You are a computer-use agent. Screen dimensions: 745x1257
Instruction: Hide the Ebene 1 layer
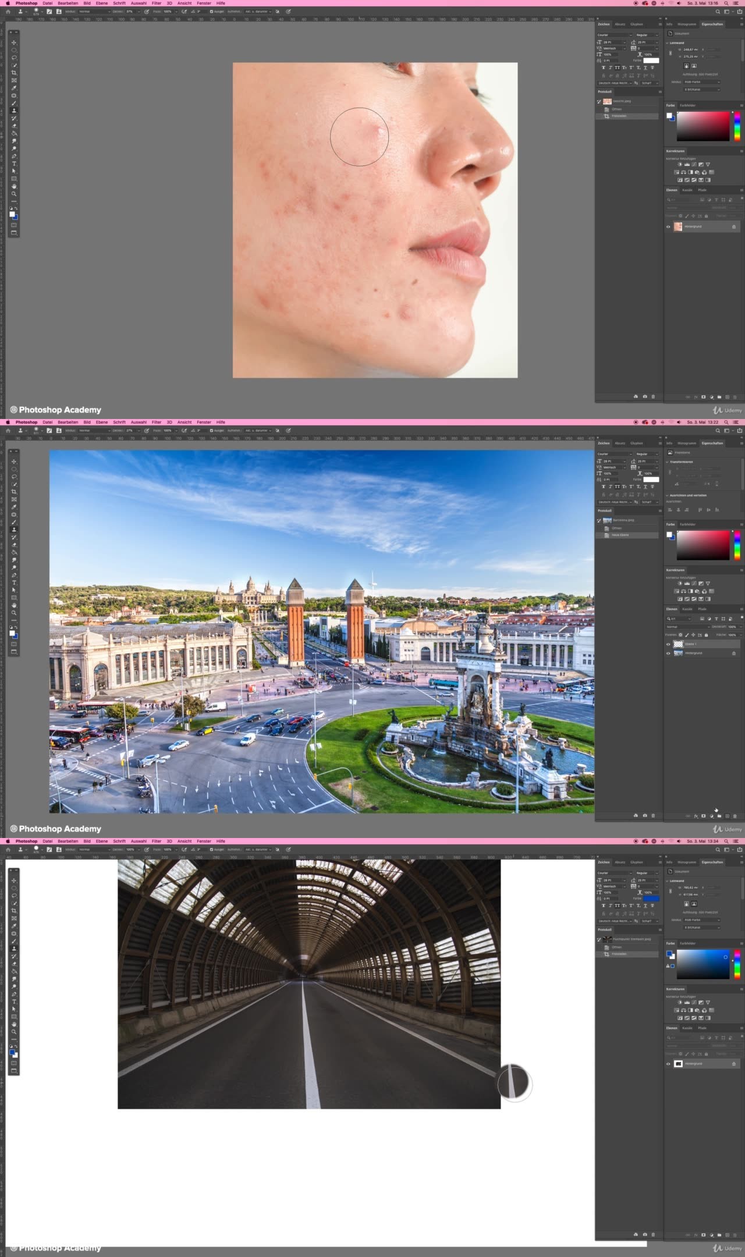coord(668,644)
